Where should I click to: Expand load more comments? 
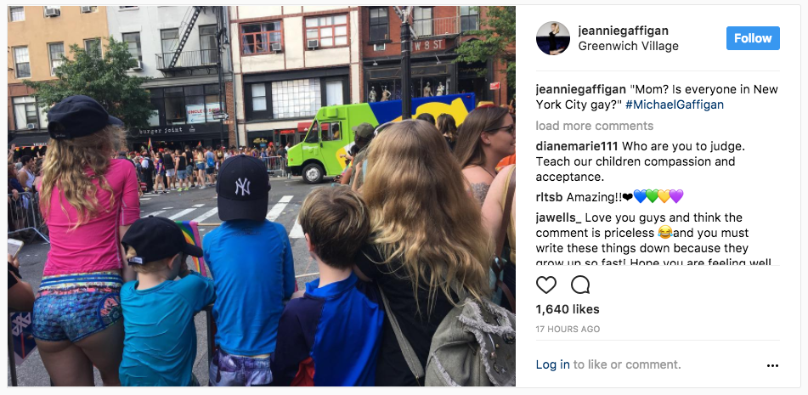[594, 126]
